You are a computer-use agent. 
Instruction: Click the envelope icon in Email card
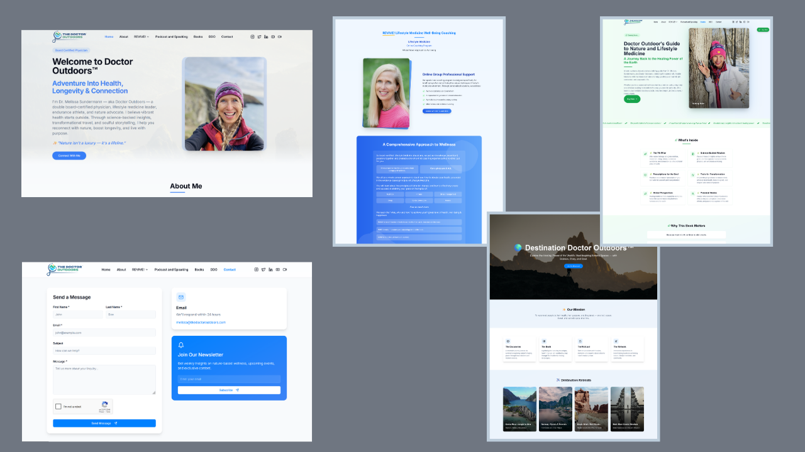coord(181,297)
